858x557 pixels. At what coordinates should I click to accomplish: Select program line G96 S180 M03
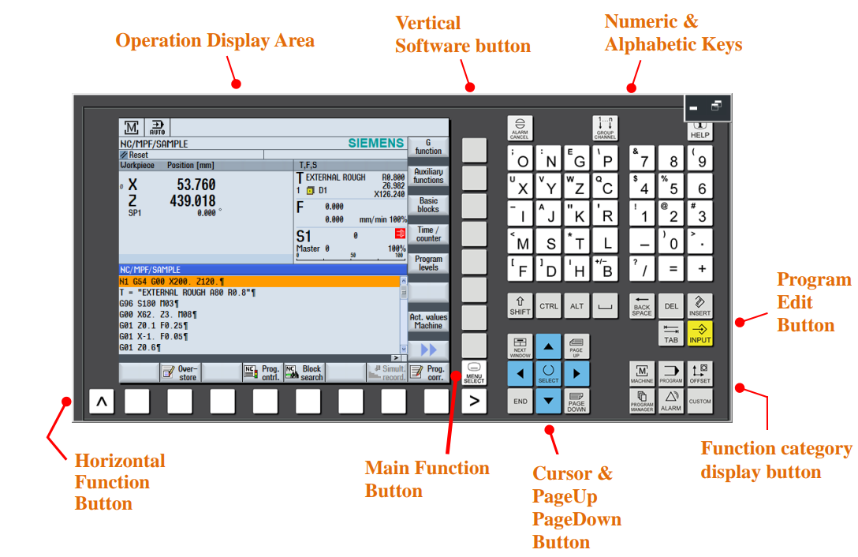[260, 304]
